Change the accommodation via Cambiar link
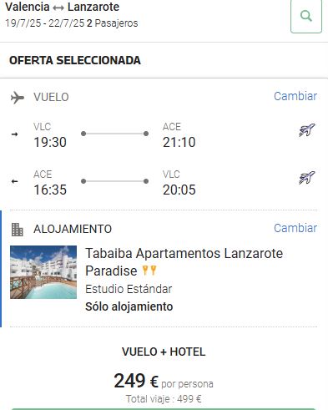The width and height of the screenshot is (328, 410). coord(295,228)
